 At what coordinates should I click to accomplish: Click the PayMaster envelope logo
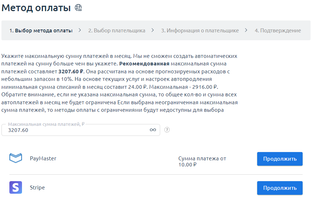point(16,158)
